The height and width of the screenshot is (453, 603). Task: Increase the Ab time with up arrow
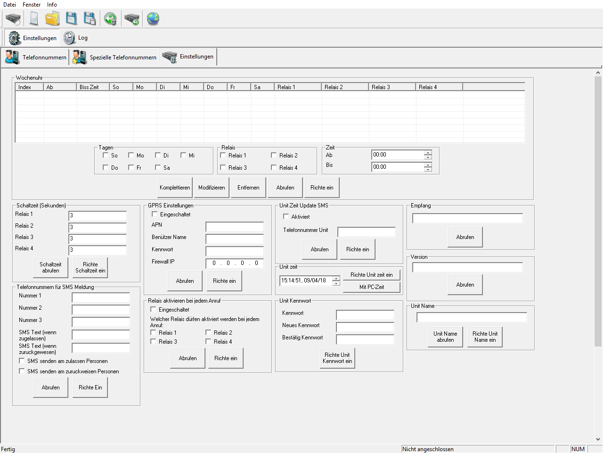pos(428,153)
